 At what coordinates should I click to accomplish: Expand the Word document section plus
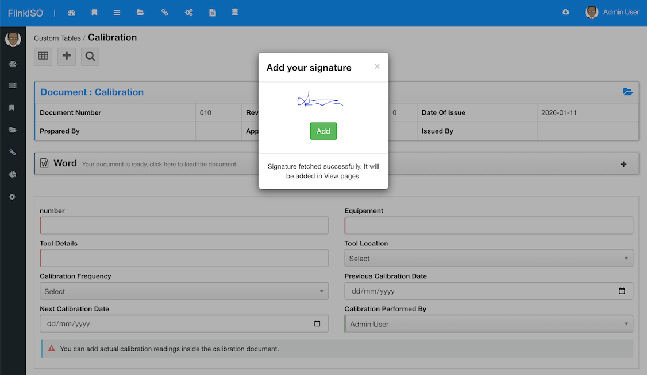pyautogui.click(x=623, y=164)
